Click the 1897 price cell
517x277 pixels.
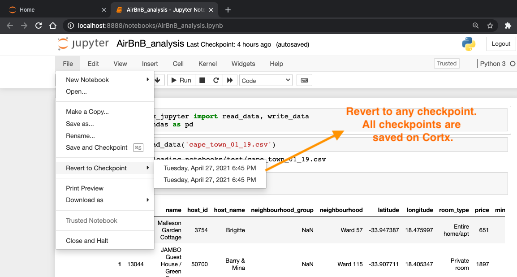(x=483, y=264)
